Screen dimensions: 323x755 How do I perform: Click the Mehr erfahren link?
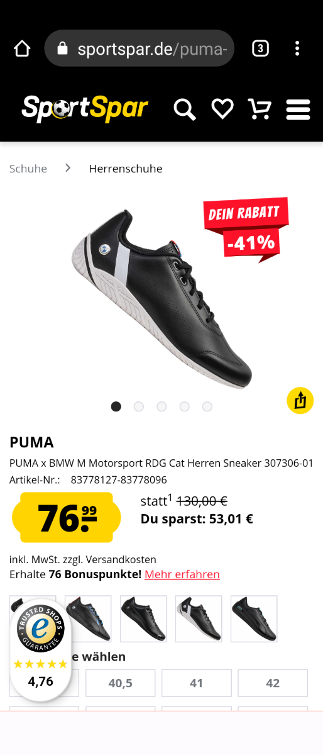click(182, 574)
